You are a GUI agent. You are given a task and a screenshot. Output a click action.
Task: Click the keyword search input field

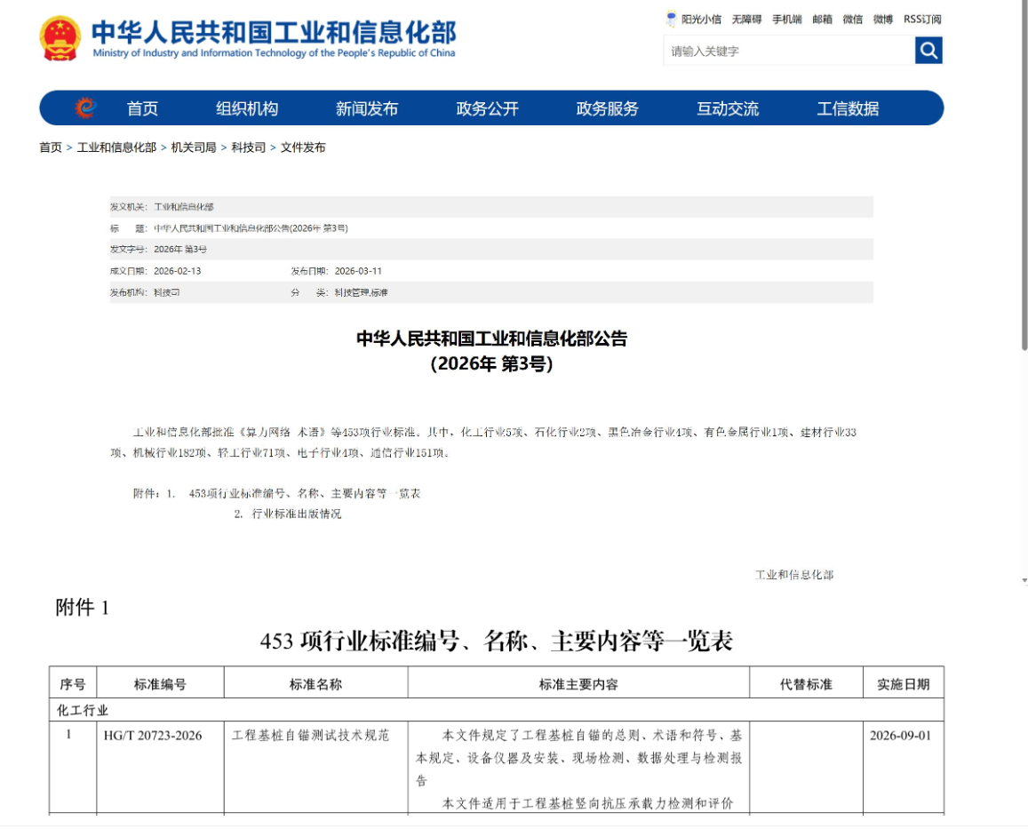tap(788, 51)
